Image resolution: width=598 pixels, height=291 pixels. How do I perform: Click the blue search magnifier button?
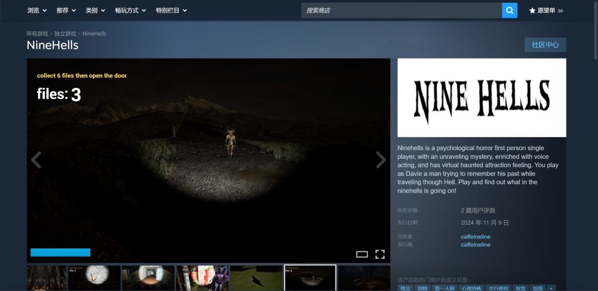509,11
